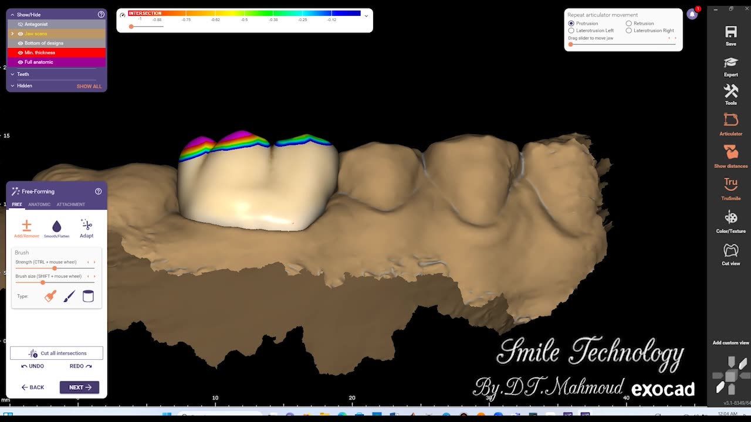751x422 pixels.
Task: Collapse the Show/Hide panel
Action: point(12,15)
